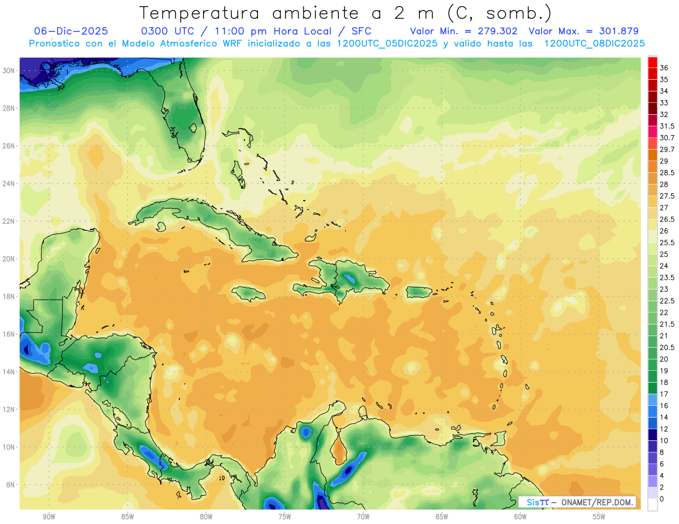
Task: Click the "24N" latitude label
Action: (10, 184)
